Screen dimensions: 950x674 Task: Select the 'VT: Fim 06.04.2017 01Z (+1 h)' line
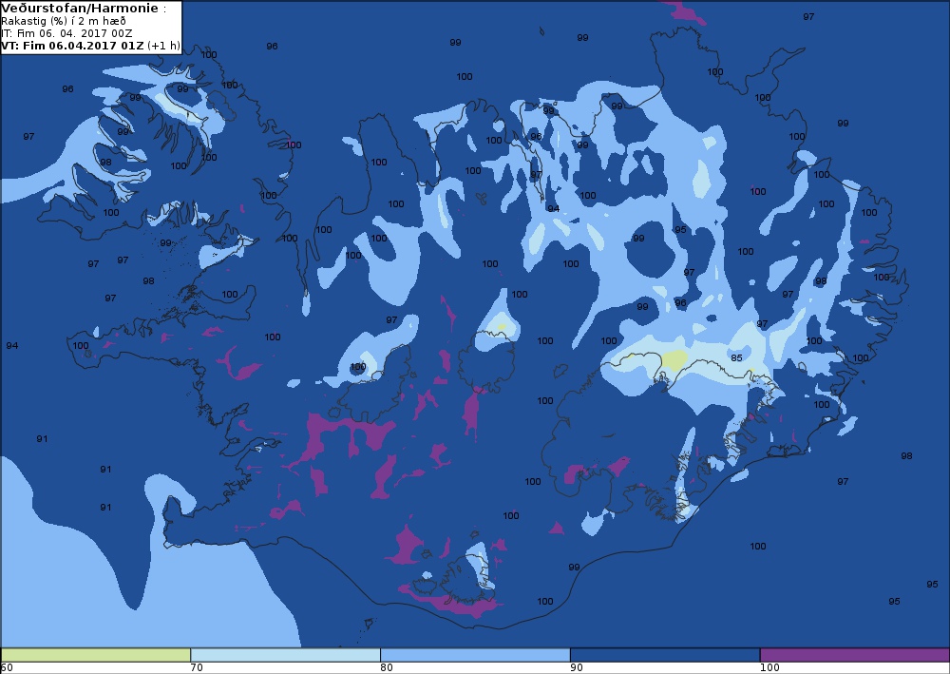tap(91, 46)
